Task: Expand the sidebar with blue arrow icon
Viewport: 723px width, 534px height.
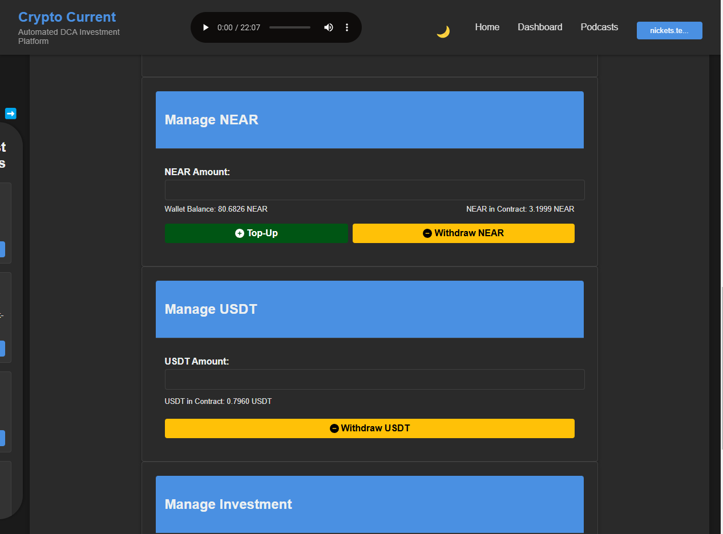Action: point(11,114)
